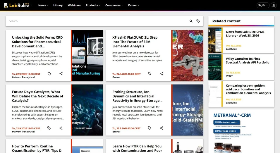Viewport: 280px width, 153px height.
Task: Open Learn How FTIR Can Help You article
Action: pyautogui.click(x=137, y=148)
